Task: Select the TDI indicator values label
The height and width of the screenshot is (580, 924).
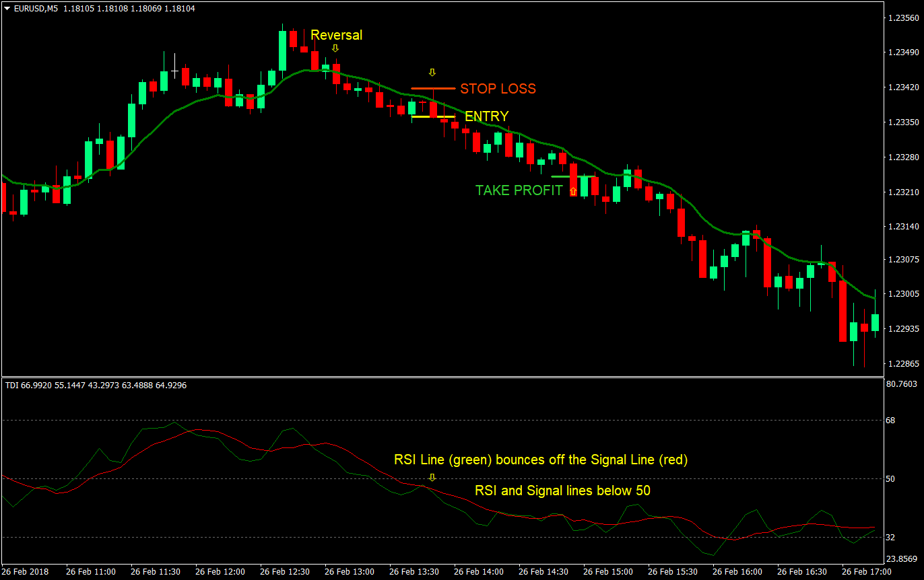Action: (x=96, y=386)
